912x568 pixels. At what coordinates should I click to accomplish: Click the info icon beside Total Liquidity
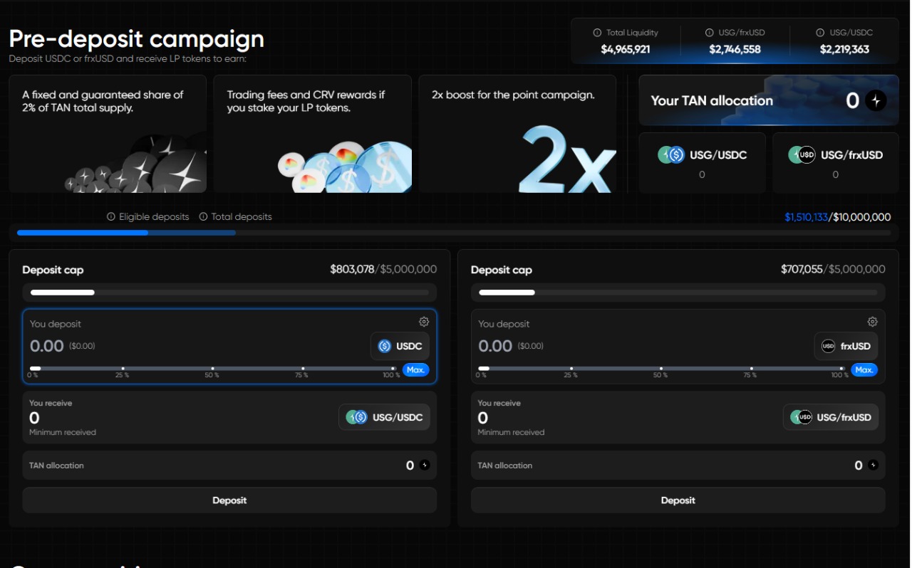[597, 33]
